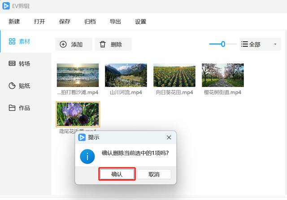The width and height of the screenshot is (287, 200).
Task: Open the 转场 transitions panel
Action: pos(26,64)
